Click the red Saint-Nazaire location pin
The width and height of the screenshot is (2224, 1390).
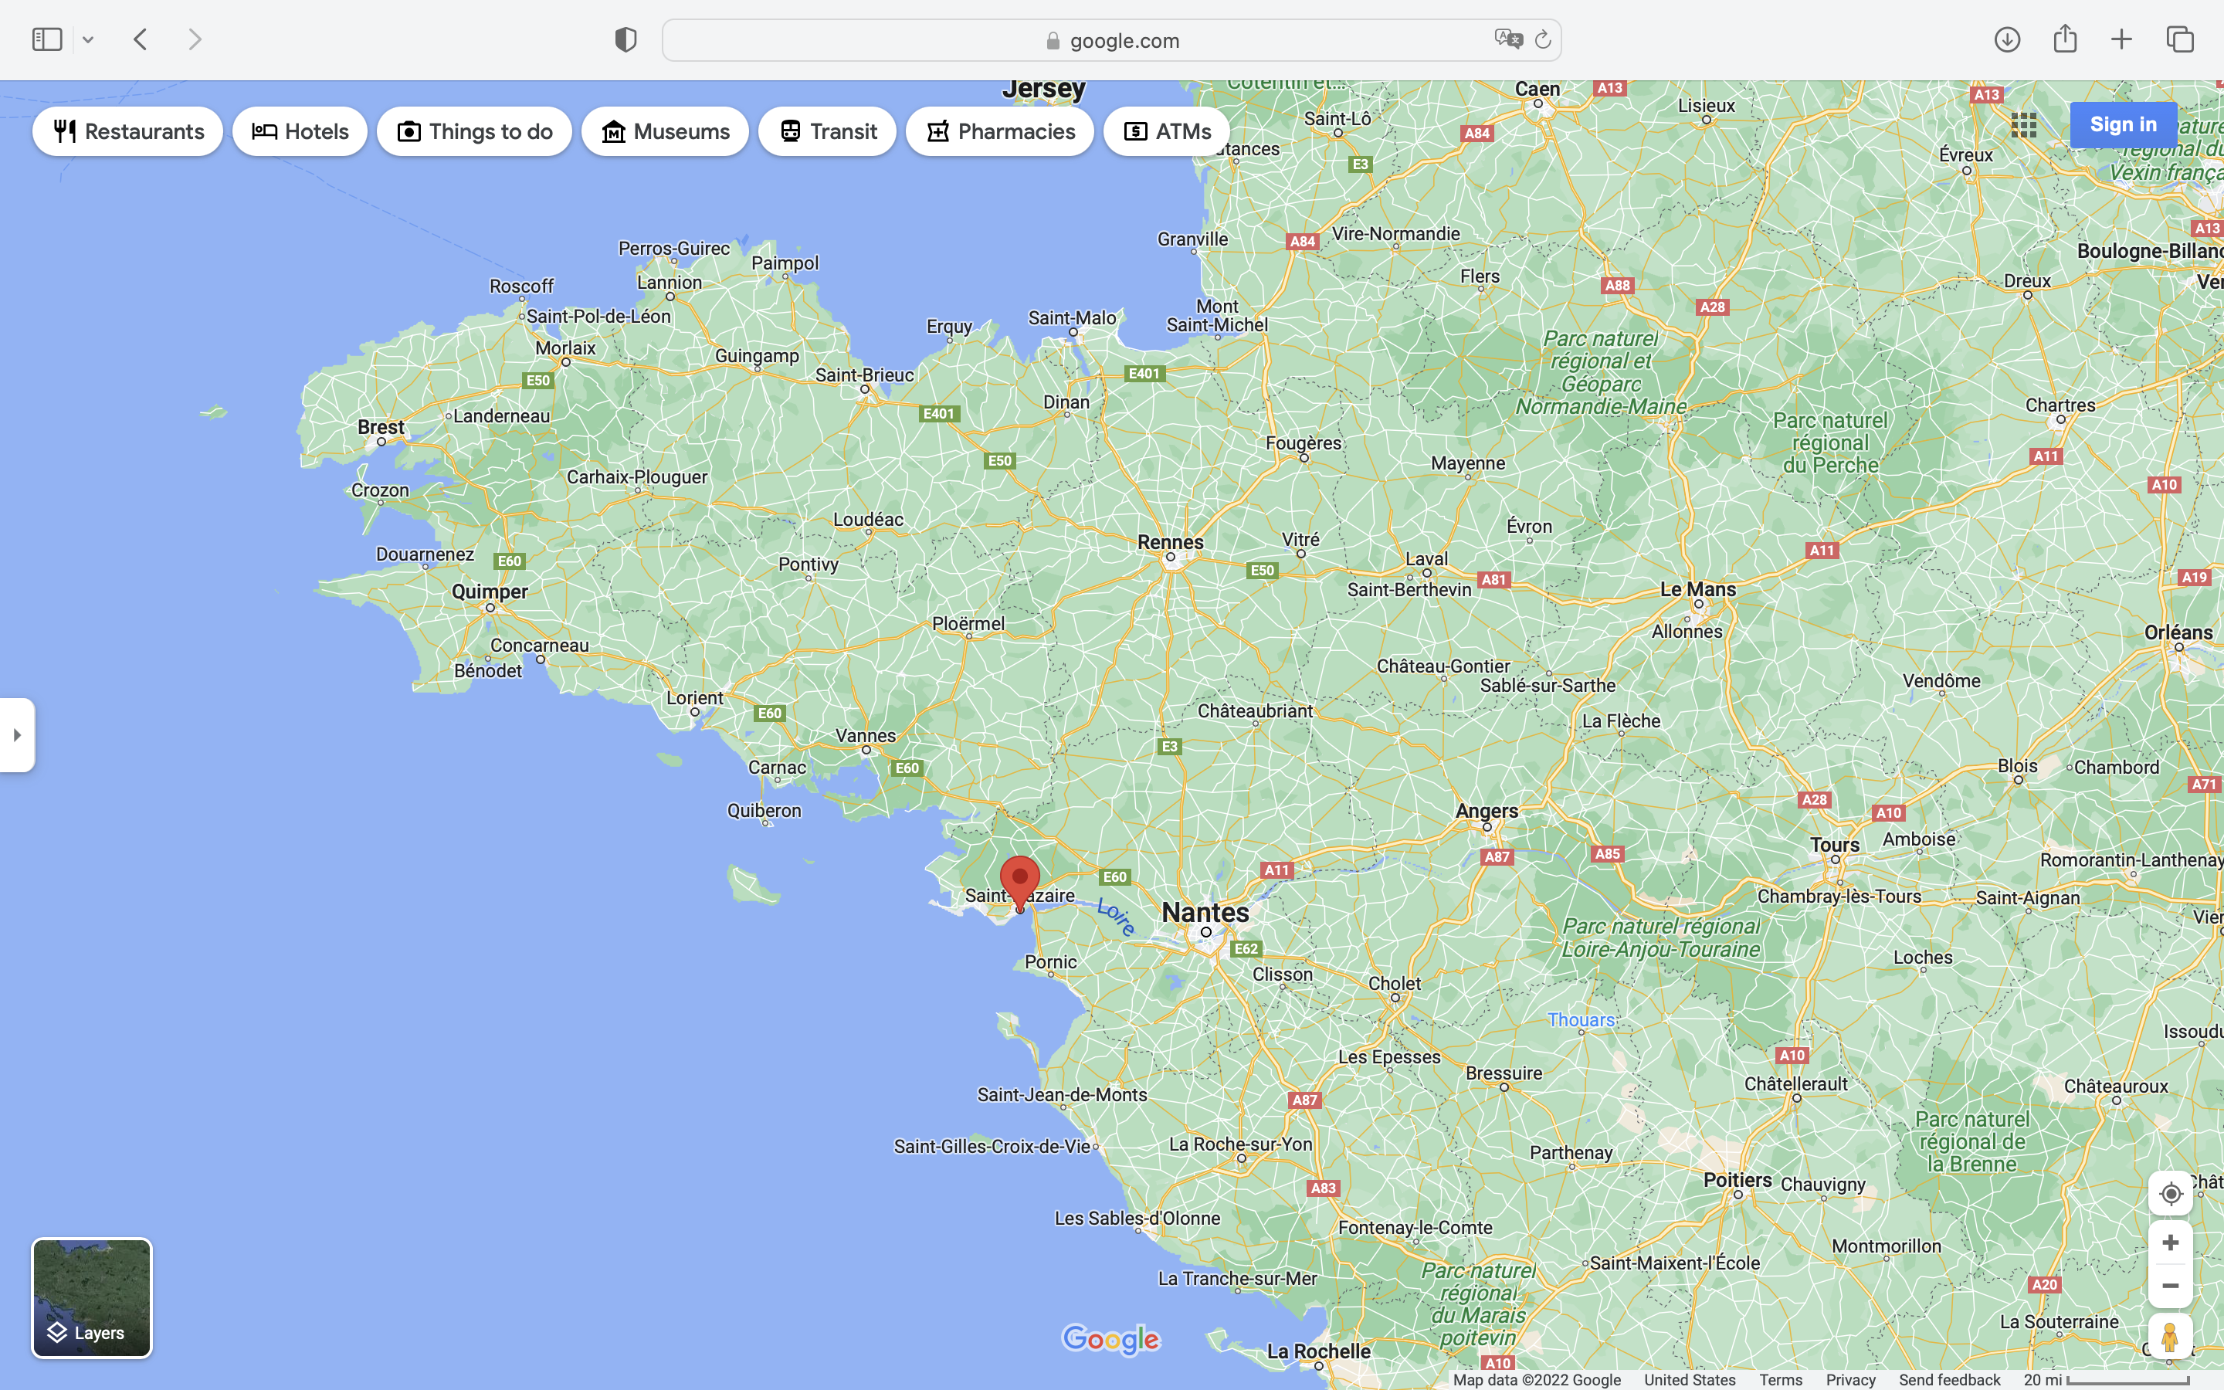(1019, 880)
